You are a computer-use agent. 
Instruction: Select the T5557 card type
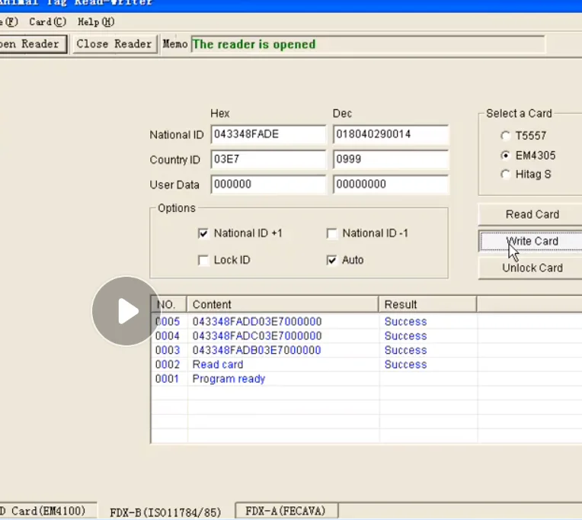tap(505, 136)
